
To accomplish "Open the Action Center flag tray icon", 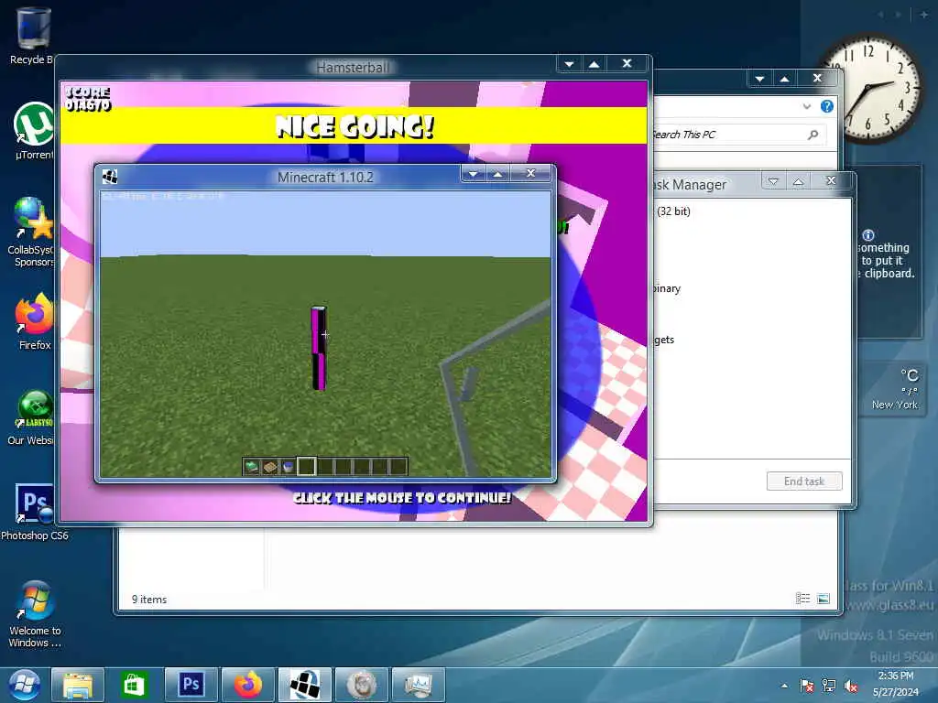I will coord(806,686).
